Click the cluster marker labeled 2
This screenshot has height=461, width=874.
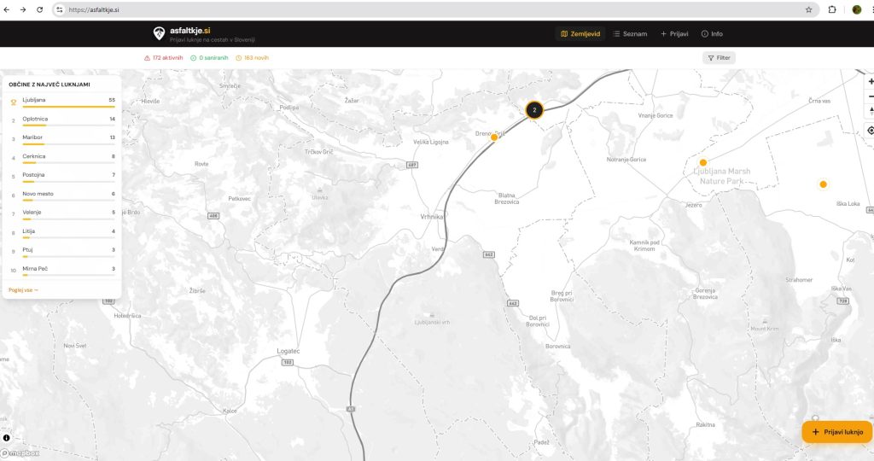tap(533, 109)
